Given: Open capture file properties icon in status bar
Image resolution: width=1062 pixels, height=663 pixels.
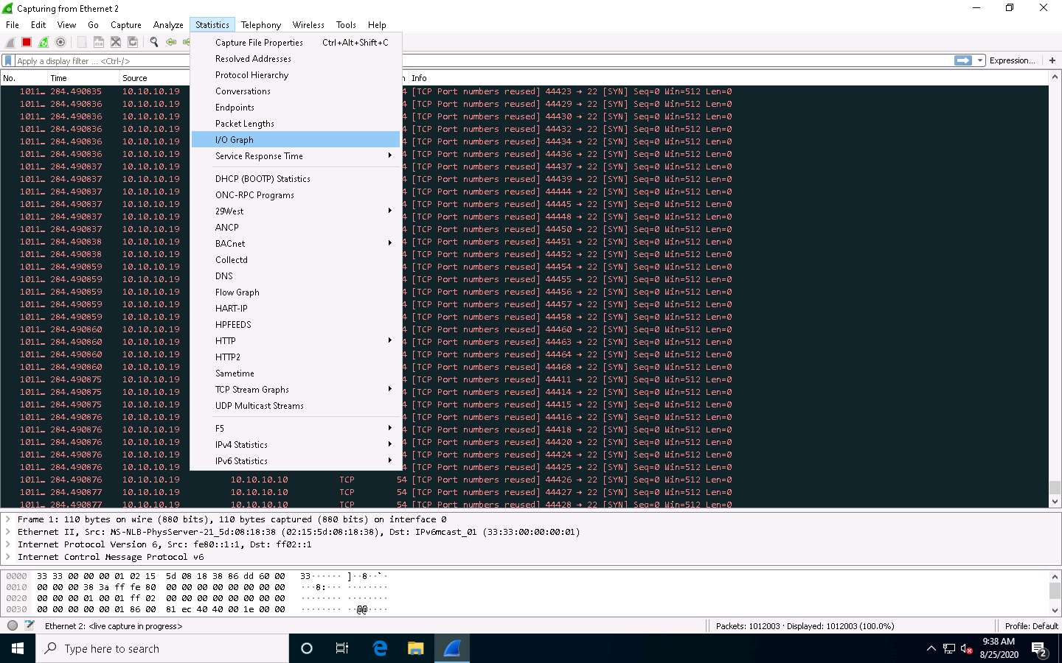Looking at the screenshot, I should (29, 625).
